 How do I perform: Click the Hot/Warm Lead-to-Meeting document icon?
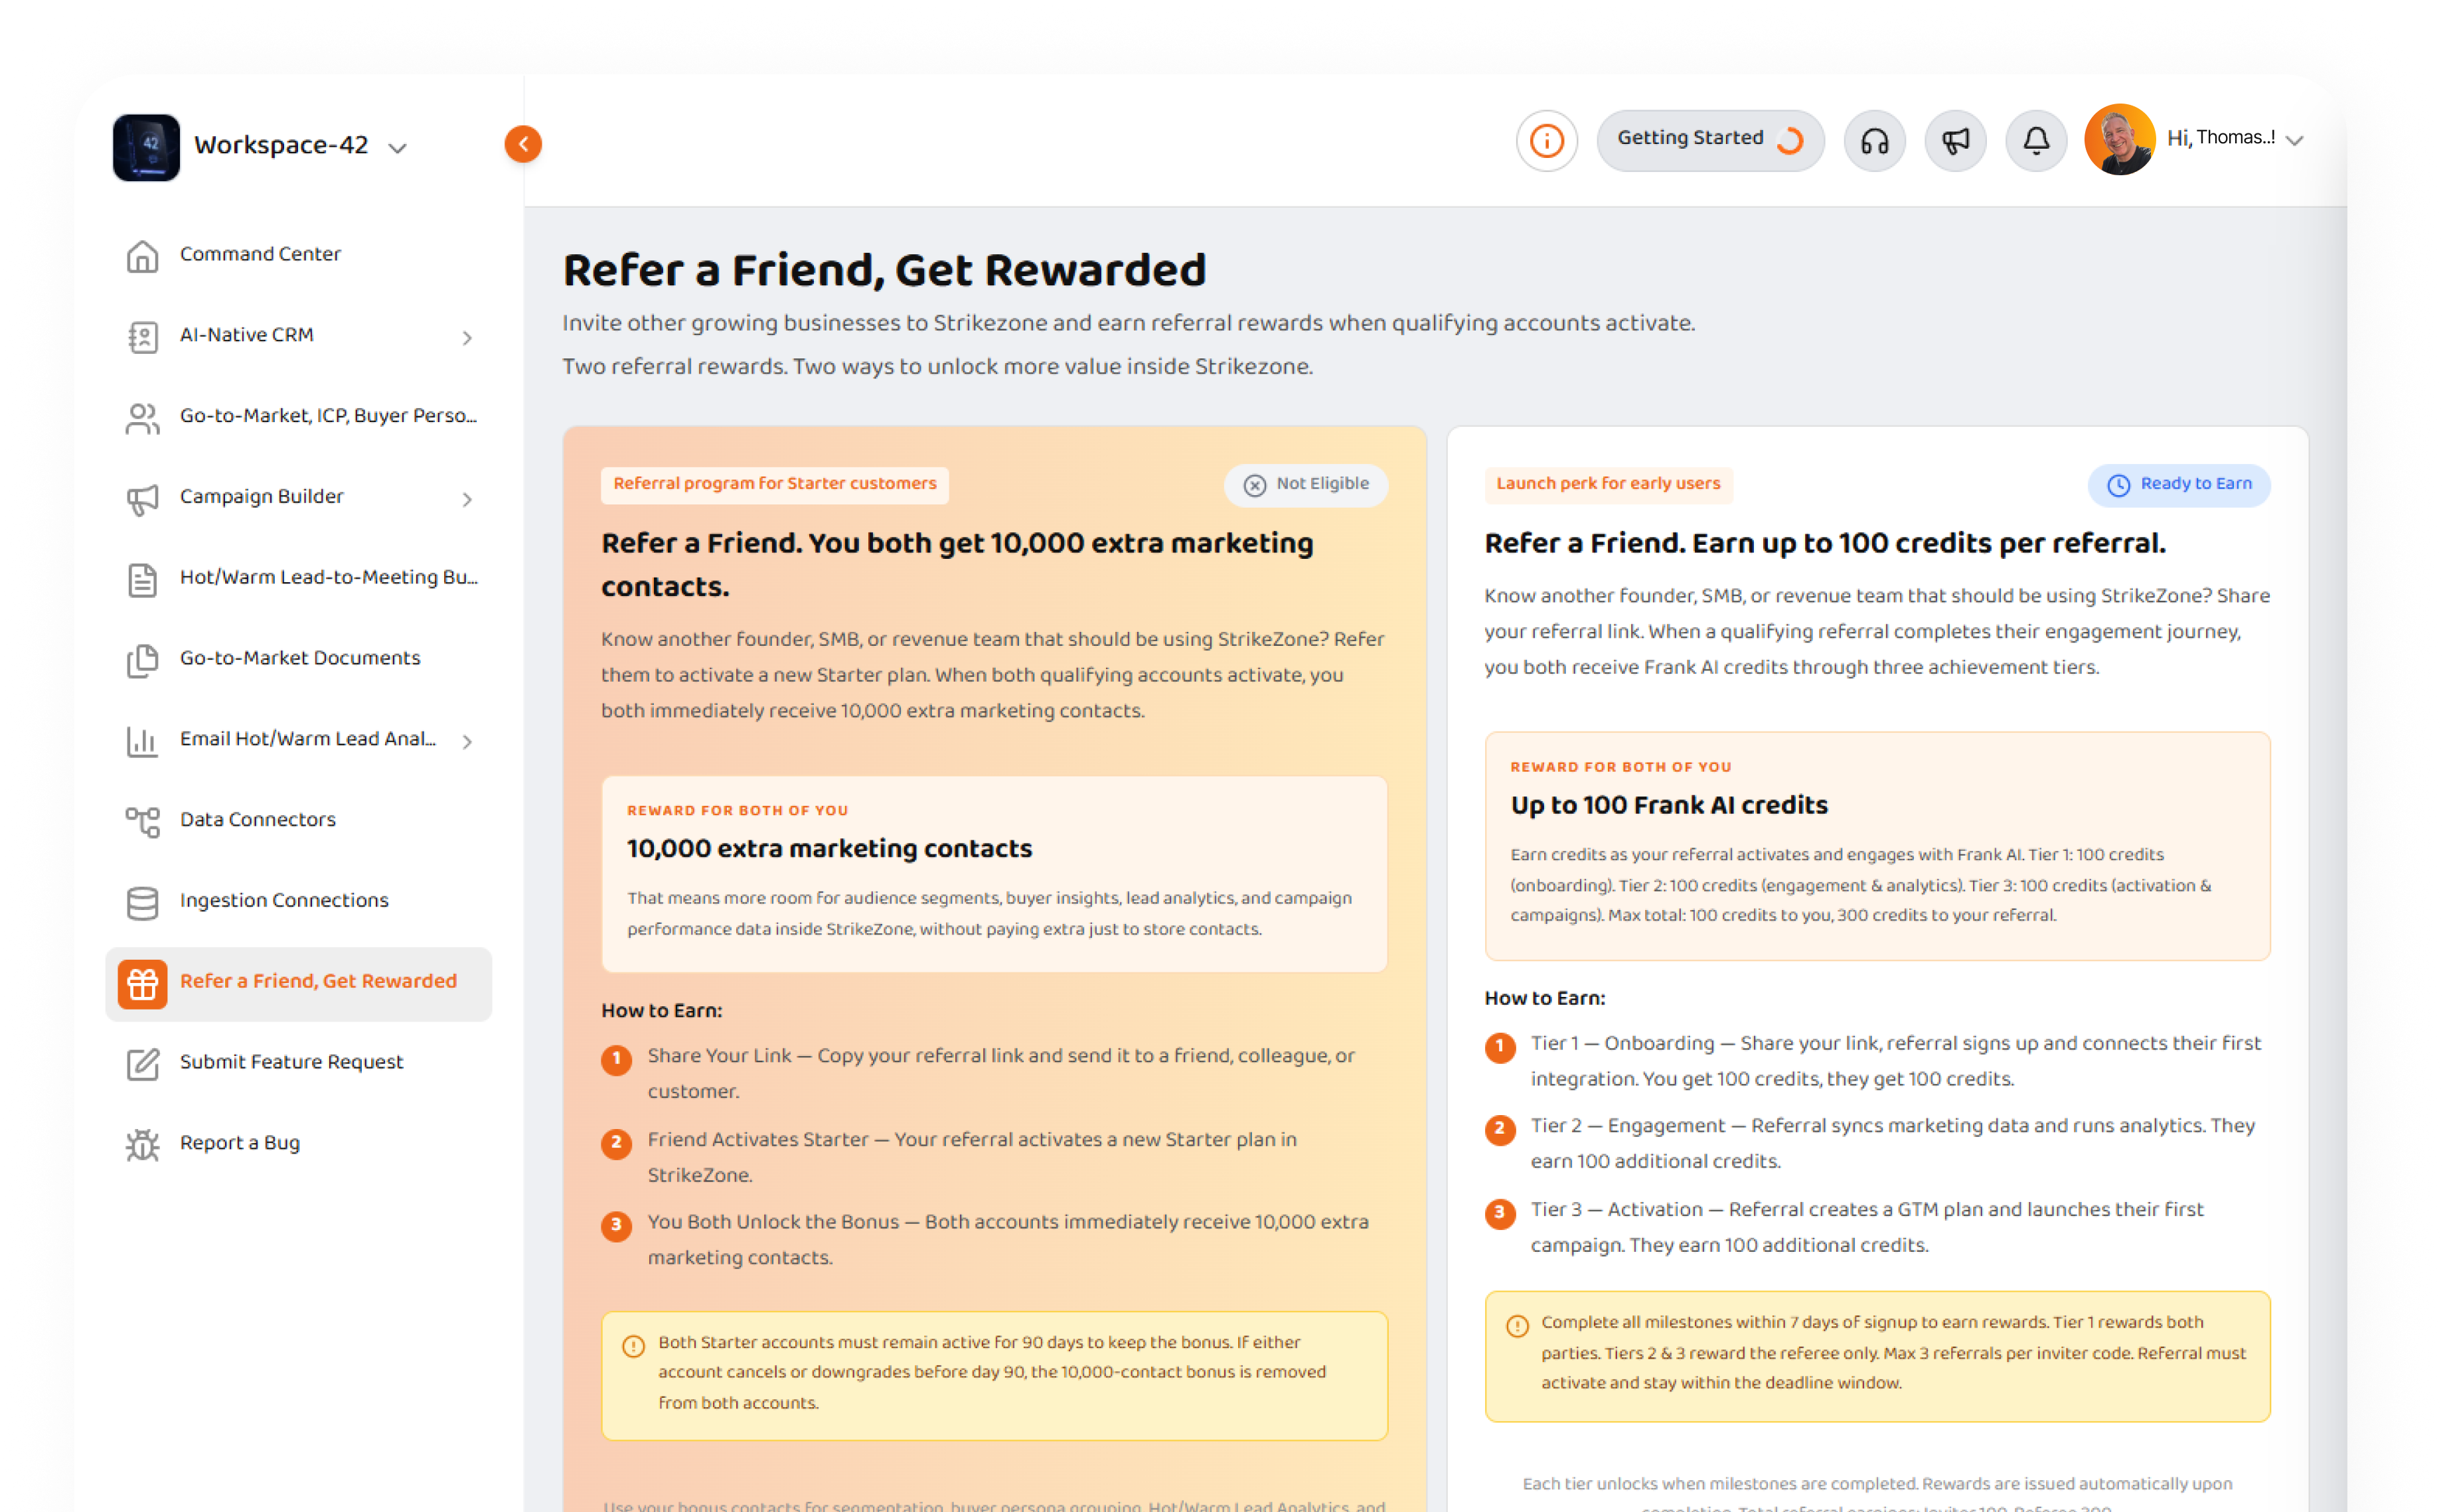(x=142, y=580)
